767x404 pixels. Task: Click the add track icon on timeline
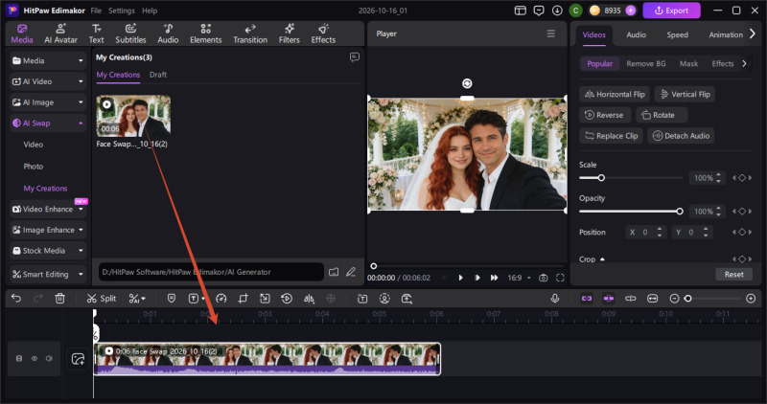coord(78,359)
